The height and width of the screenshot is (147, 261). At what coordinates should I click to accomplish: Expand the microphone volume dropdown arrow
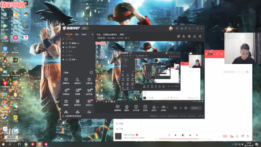(158, 107)
